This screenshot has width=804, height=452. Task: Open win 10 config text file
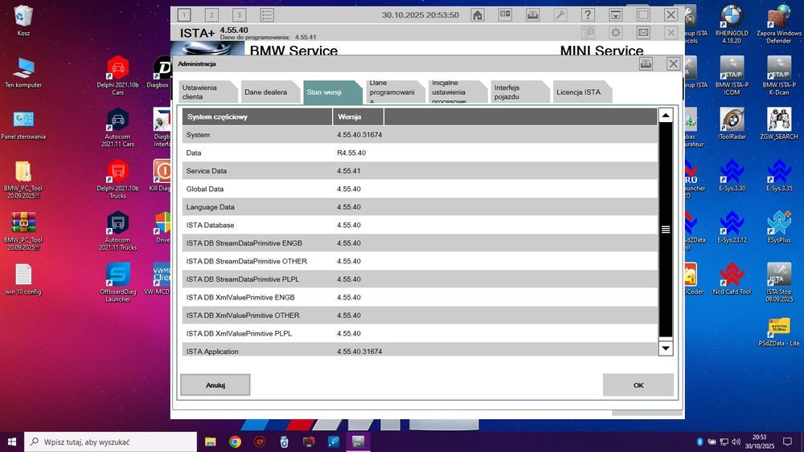coord(23,279)
